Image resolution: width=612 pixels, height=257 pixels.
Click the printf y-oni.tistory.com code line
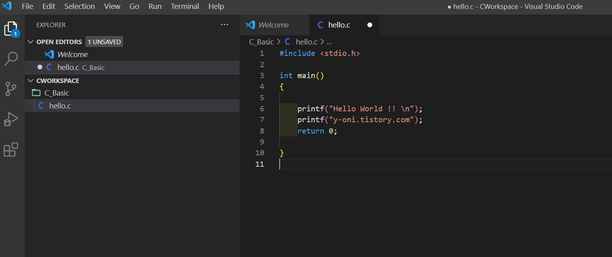pos(360,120)
